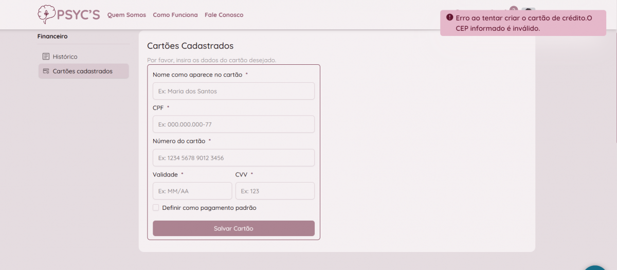The image size is (617, 270).
Task: Go to Como Funciona
Action: (x=175, y=15)
